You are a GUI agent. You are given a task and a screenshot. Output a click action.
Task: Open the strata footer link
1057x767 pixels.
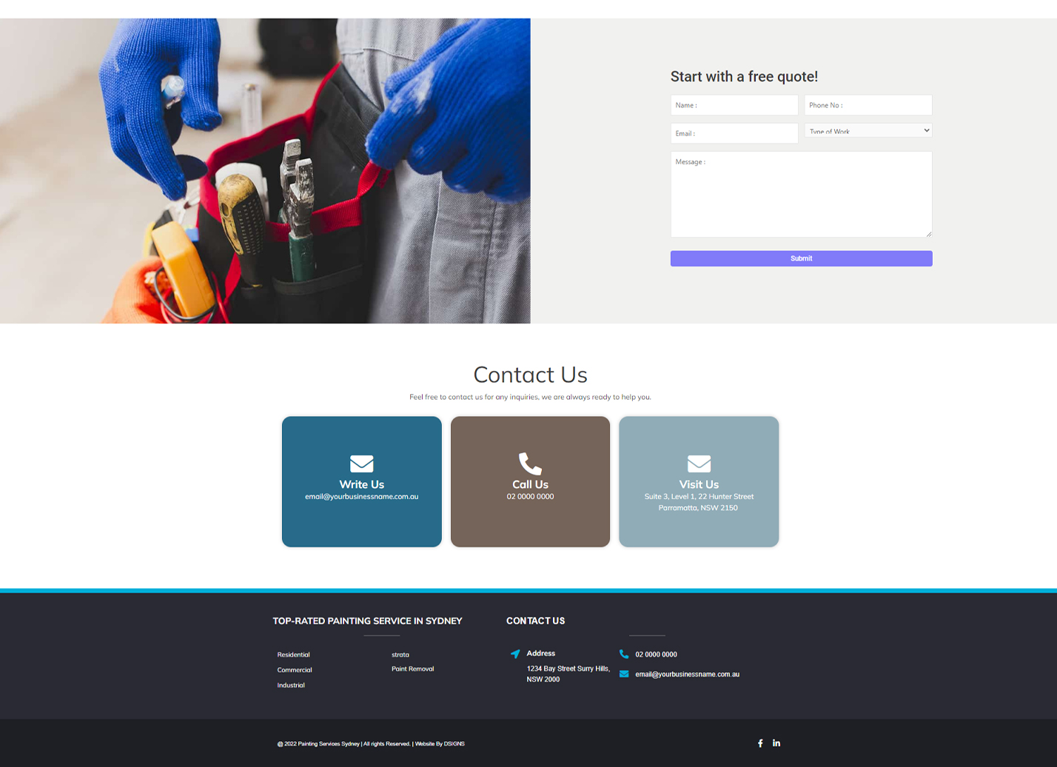[400, 654]
